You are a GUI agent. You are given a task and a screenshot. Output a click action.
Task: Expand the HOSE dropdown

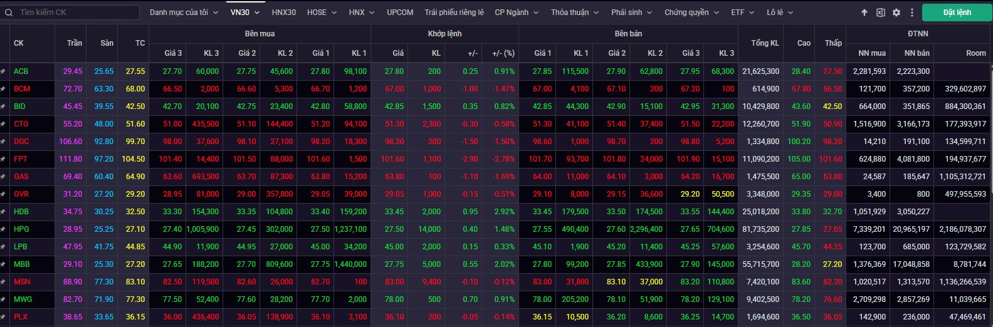pos(322,13)
